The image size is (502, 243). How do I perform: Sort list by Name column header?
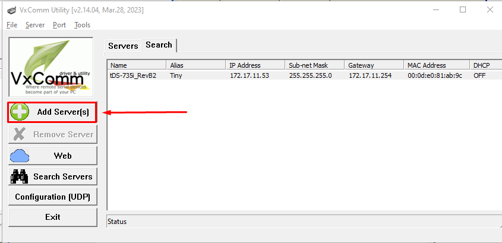coord(137,65)
